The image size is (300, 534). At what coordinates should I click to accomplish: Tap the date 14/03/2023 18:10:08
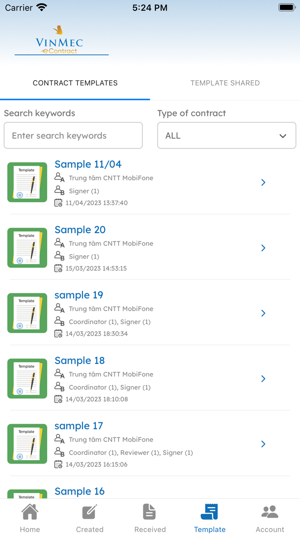pos(96,399)
